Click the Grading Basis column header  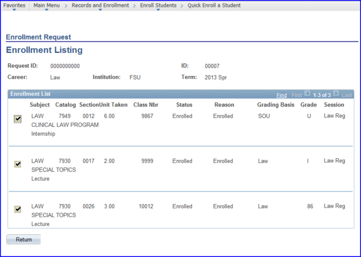(x=276, y=105)
